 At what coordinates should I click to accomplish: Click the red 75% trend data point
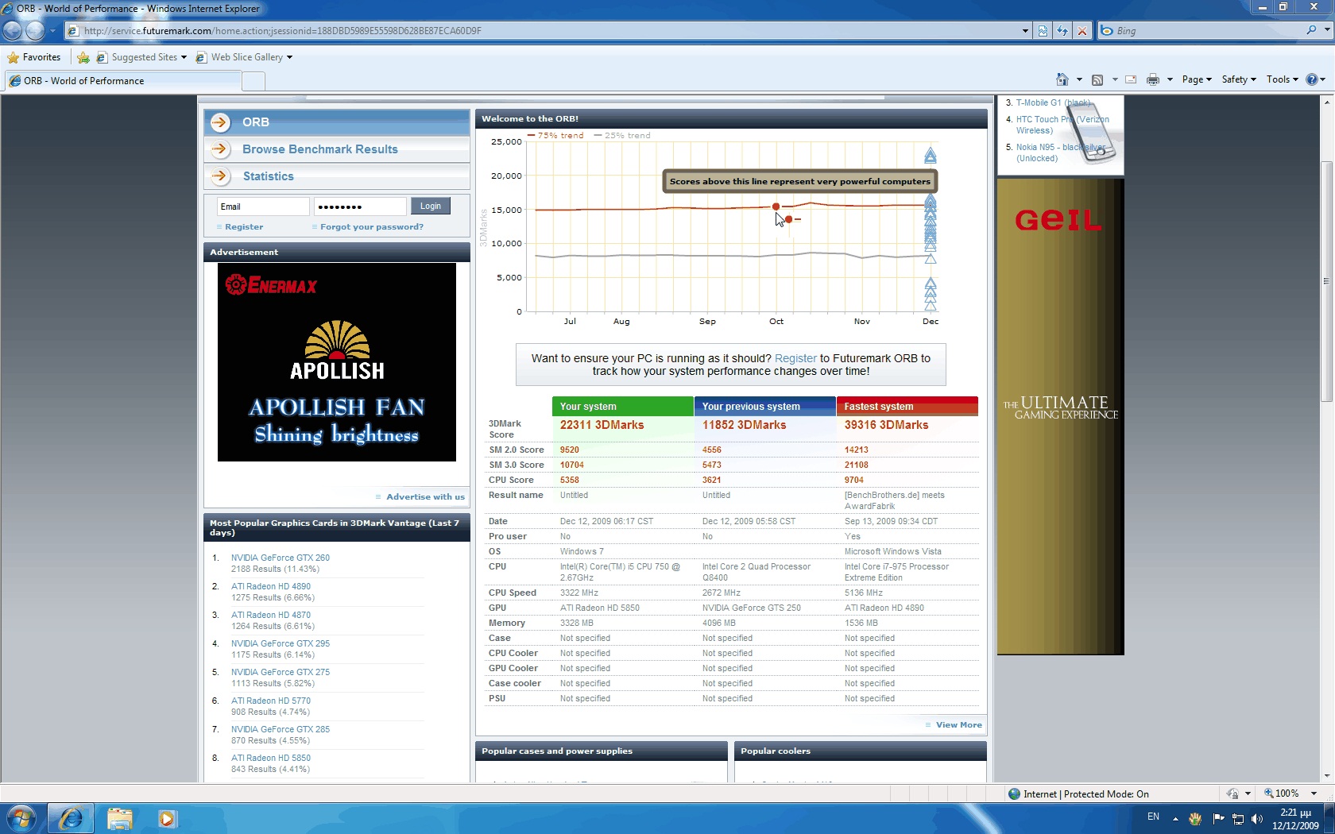click(776, 207)
